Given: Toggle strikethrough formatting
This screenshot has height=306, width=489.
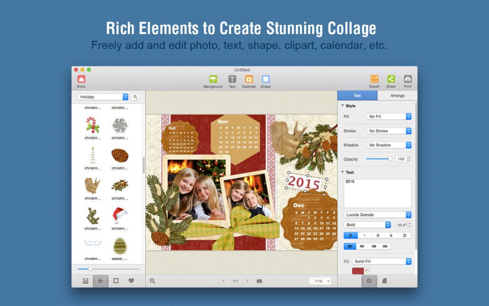Looking at the screenshot, I should click(x=391, y=235).
